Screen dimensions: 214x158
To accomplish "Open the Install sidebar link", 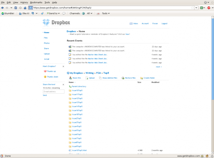I will coord(47,59).
